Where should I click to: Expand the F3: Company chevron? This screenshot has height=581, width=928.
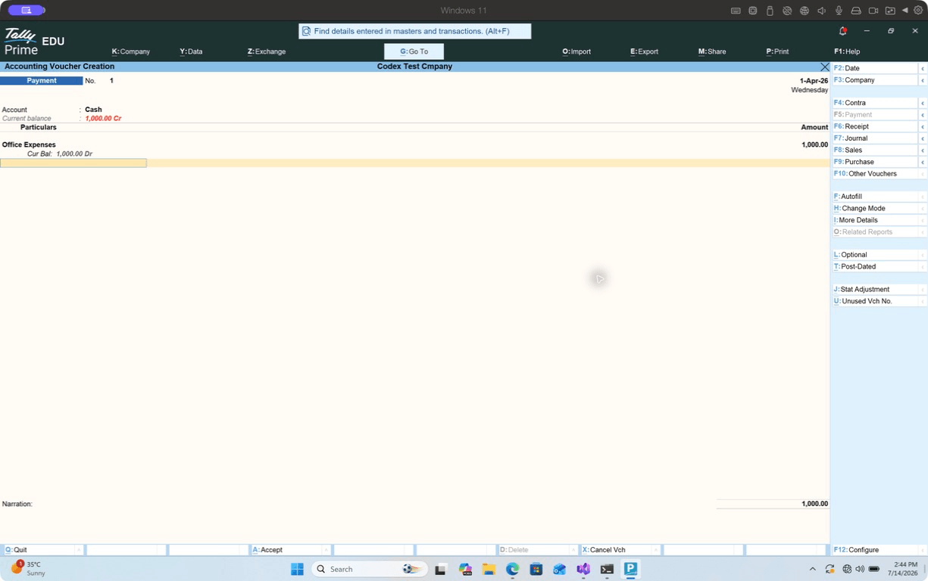pyautogui.click(x=923, y=80)
